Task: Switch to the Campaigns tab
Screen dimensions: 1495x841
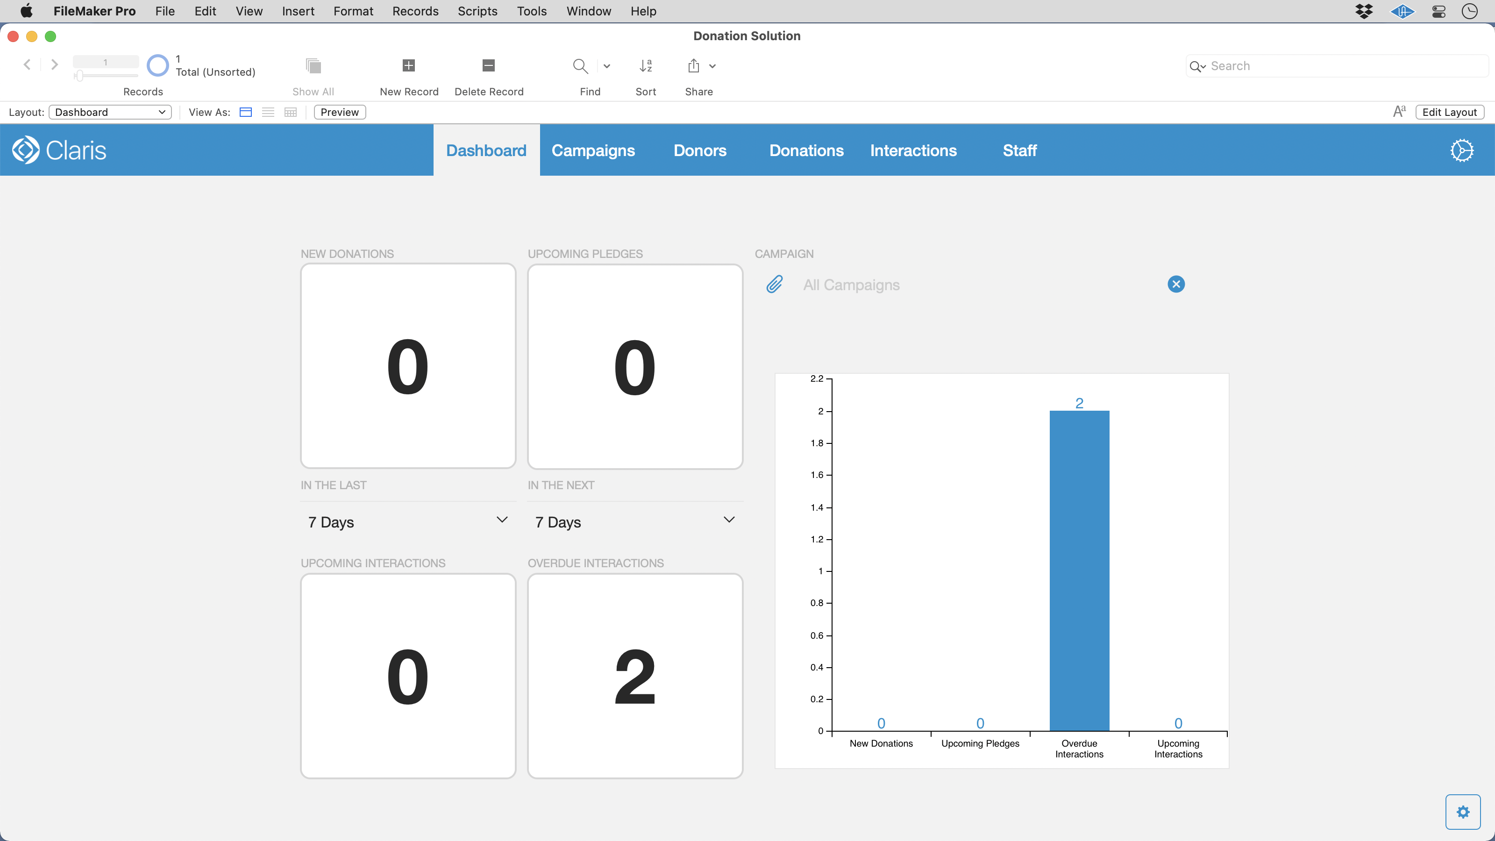Action: point(593,150)
